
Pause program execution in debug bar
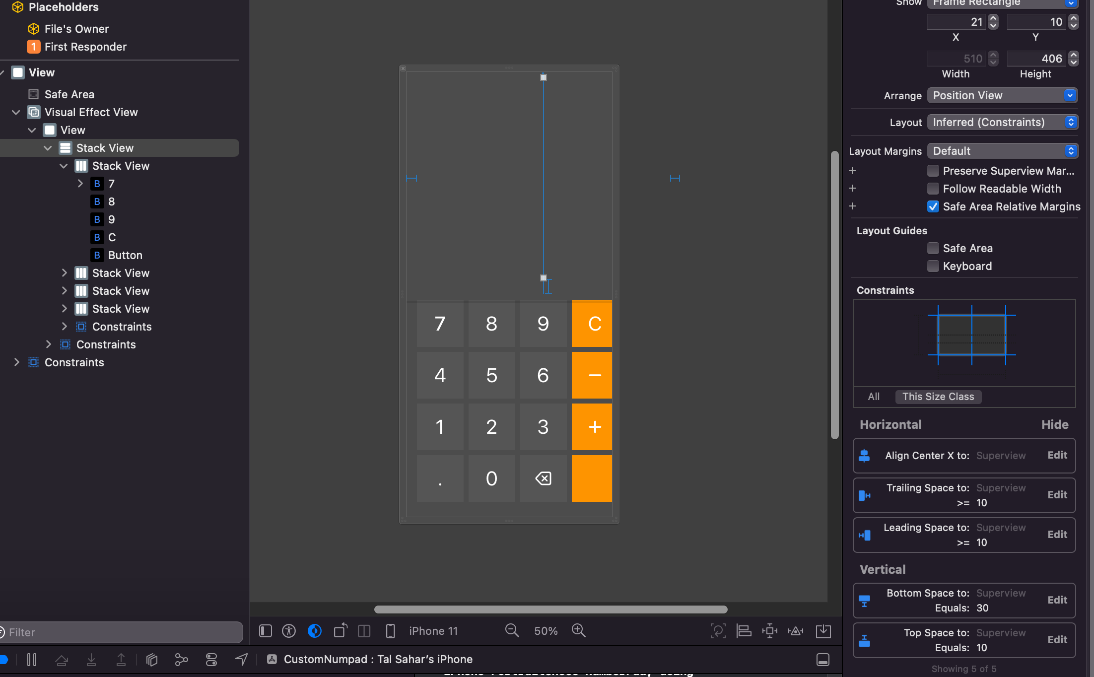32,660
